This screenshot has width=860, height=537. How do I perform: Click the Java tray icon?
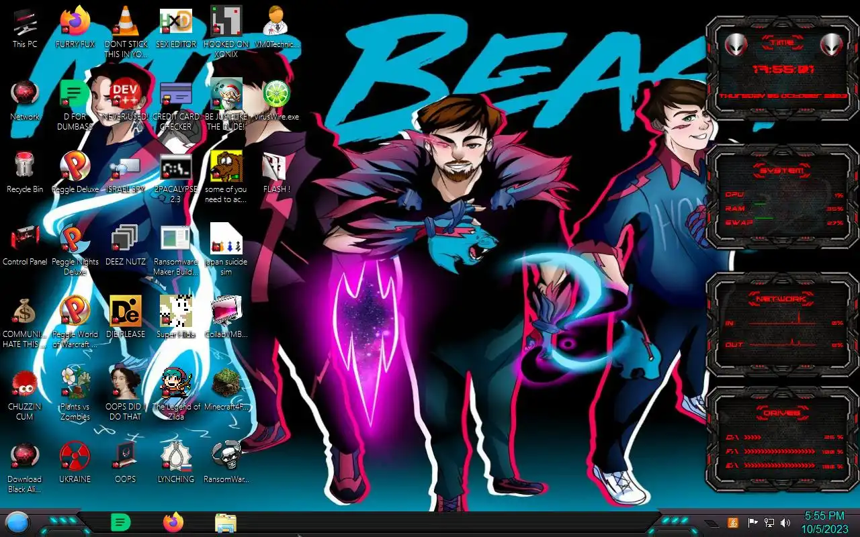coord(734,522)
